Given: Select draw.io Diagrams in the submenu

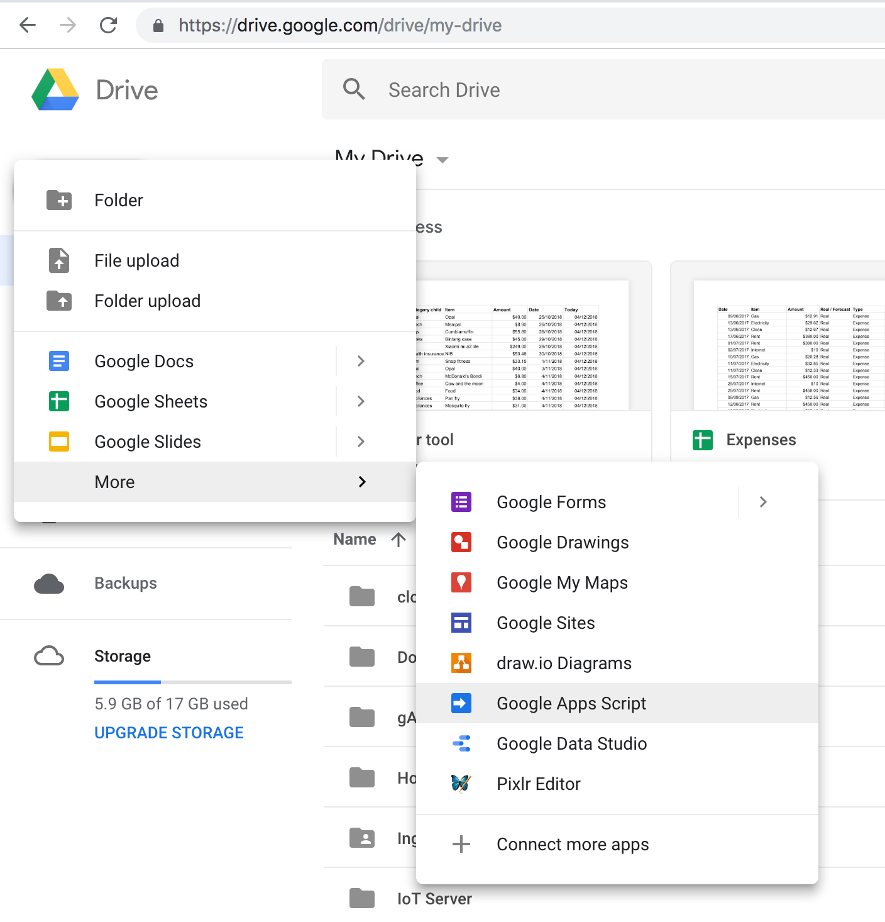Looking at the screenshot, I should pyautogui.click(x=617, y=663).
